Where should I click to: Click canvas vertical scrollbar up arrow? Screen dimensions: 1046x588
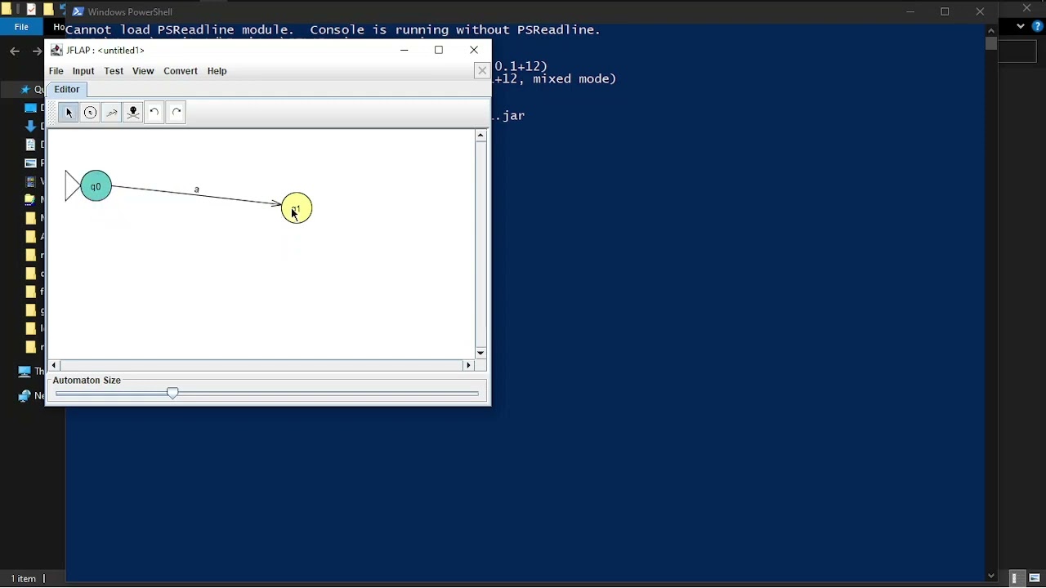(481, 136)
